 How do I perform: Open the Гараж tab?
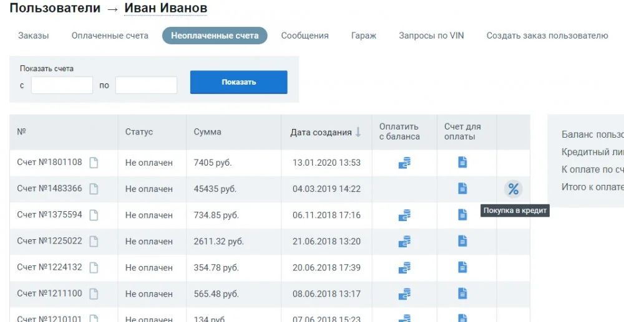364,36
